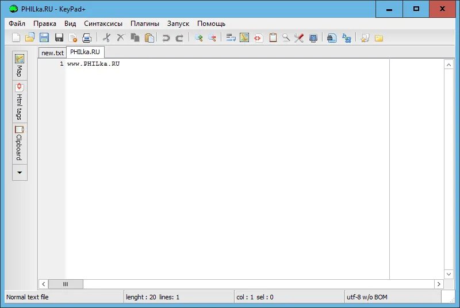Open the Clipboard side panel

click(20, 143)
